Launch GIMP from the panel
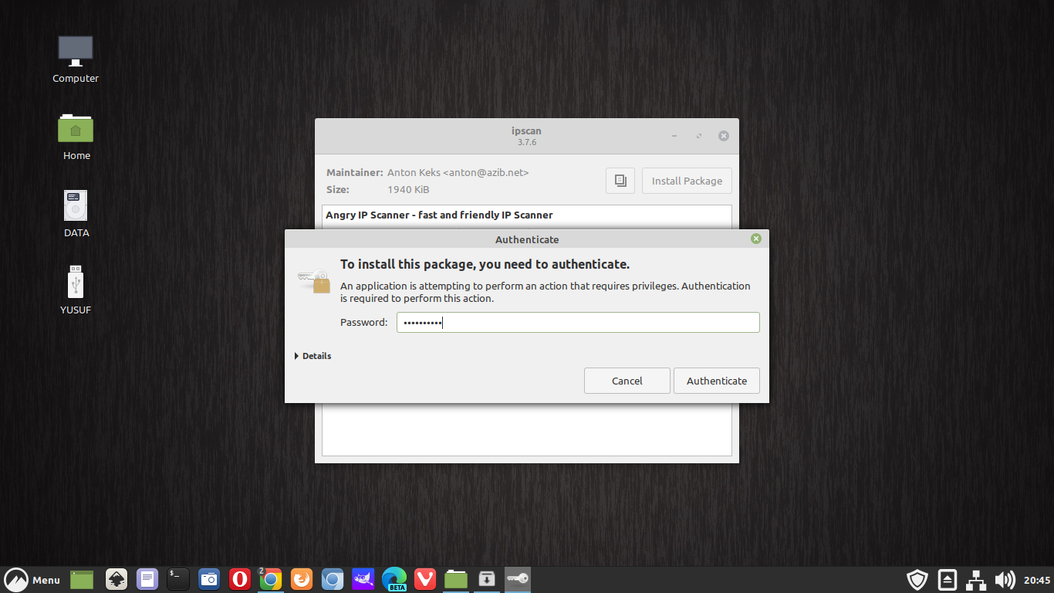 point(363,579)
